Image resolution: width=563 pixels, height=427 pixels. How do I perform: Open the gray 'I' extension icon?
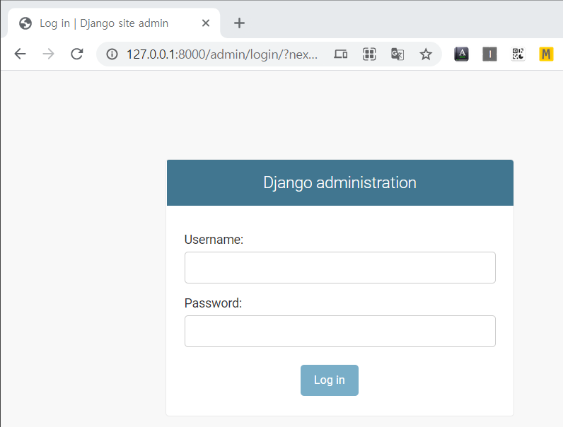coord(489,54)
